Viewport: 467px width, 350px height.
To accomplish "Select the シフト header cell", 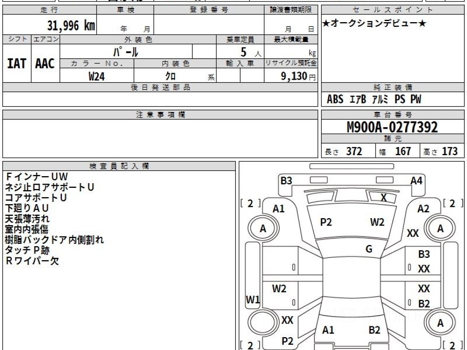I will [17, 39].
